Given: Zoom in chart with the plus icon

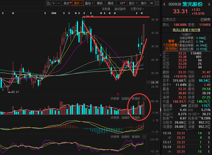Looking at the screenshot, I should pos(54,3).
